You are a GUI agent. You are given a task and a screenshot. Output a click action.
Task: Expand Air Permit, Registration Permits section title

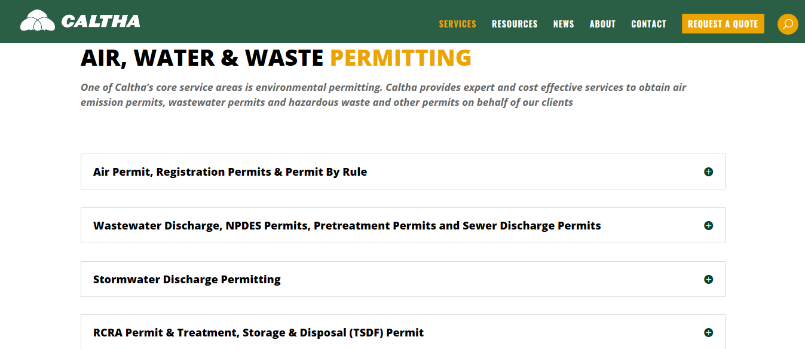[230, 172]
